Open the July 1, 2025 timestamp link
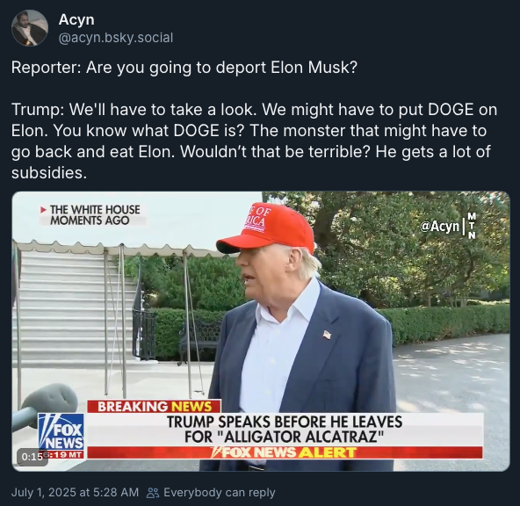The width and height of the screenshot is (520, 506). point(75,492)
